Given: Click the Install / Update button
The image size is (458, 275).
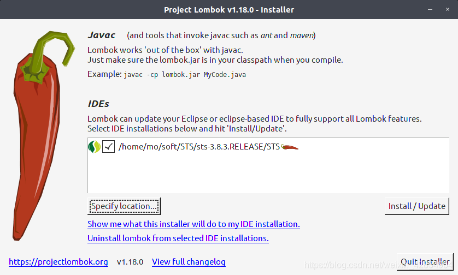Looking at the screenshot, I should tap(417, 206).
